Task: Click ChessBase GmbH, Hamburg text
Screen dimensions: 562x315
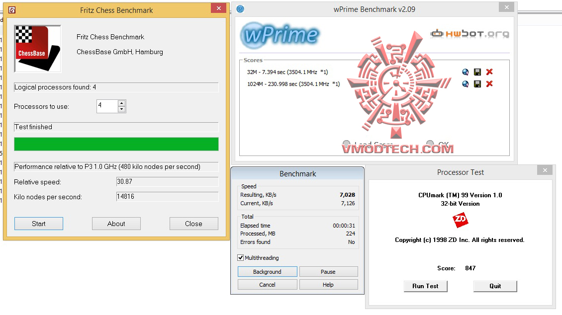Action: (x=120, y=52)
